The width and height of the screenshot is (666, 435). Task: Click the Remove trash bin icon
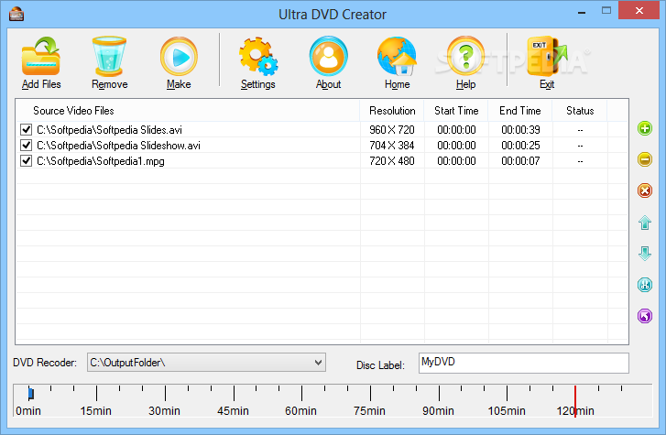(x=109, y=57)
